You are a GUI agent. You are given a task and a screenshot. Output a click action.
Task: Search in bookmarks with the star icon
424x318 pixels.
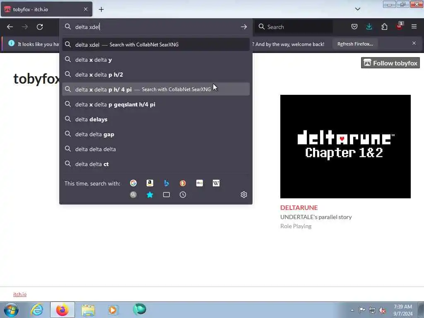pyautogui.click(x=150, y=195)
